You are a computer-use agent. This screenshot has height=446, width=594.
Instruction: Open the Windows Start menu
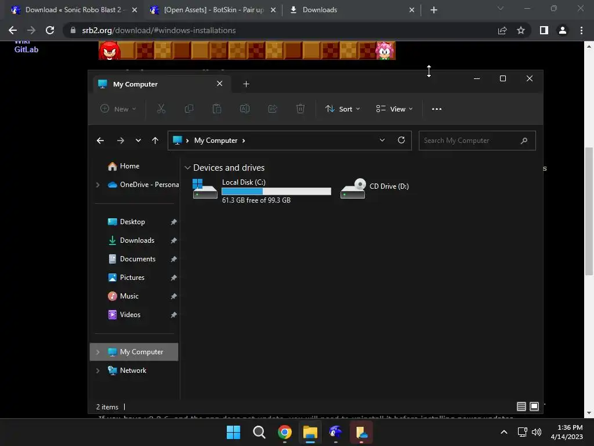click(x=233, y=432)
